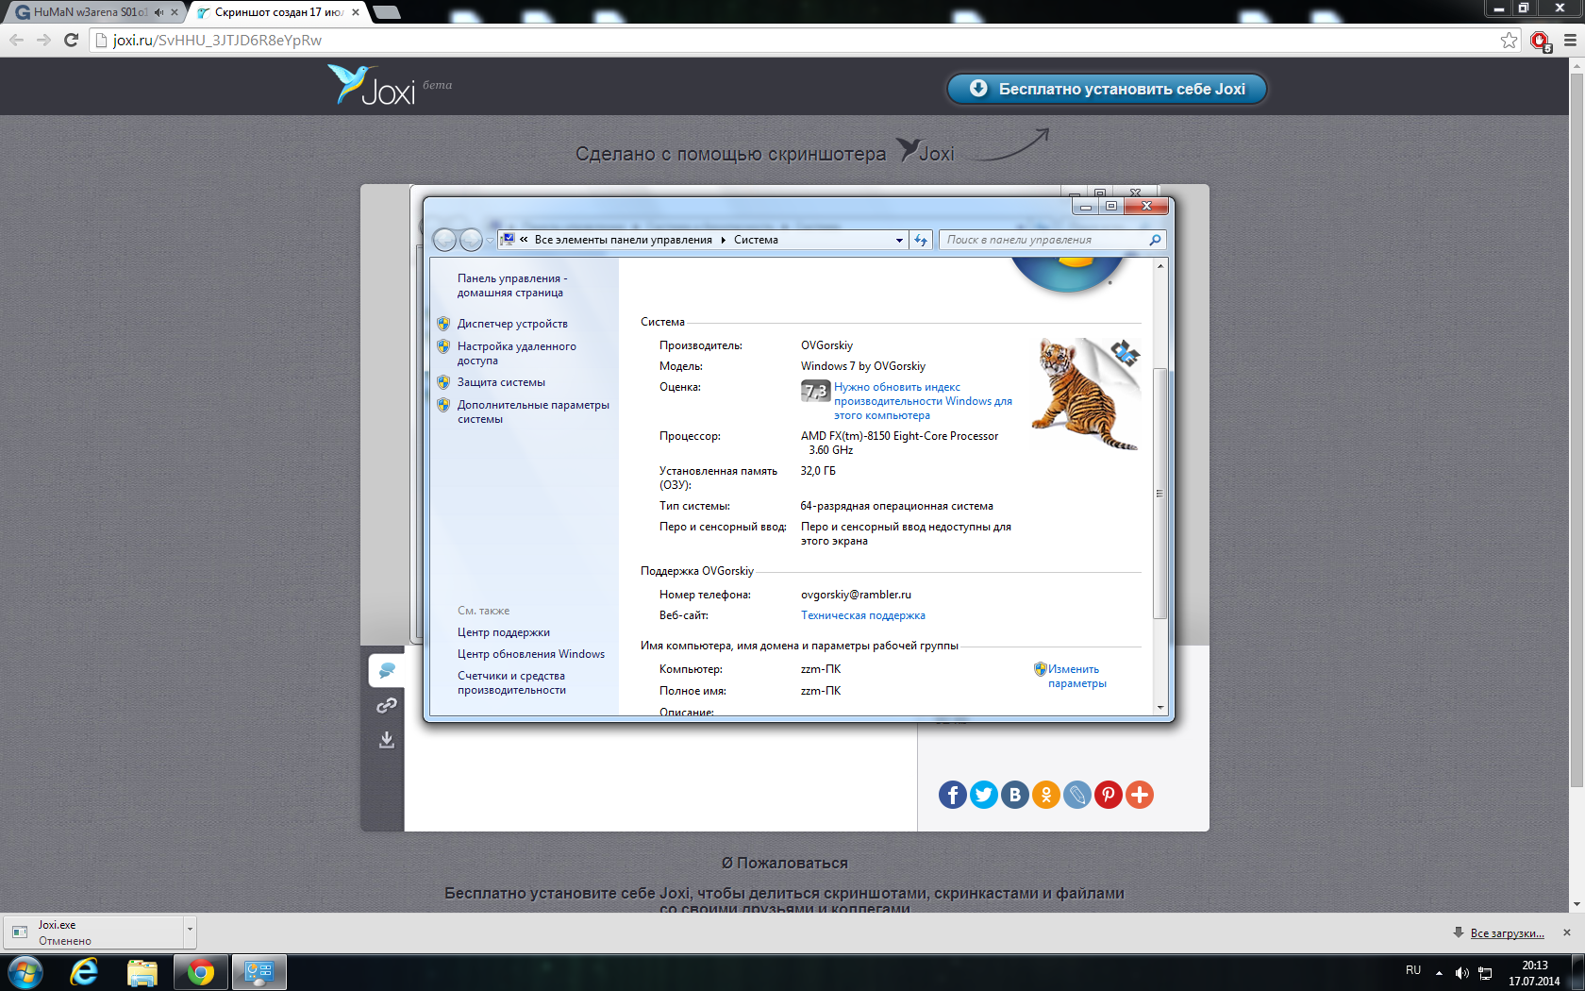Click the Система breadcrumb in the image

(756, 240)
